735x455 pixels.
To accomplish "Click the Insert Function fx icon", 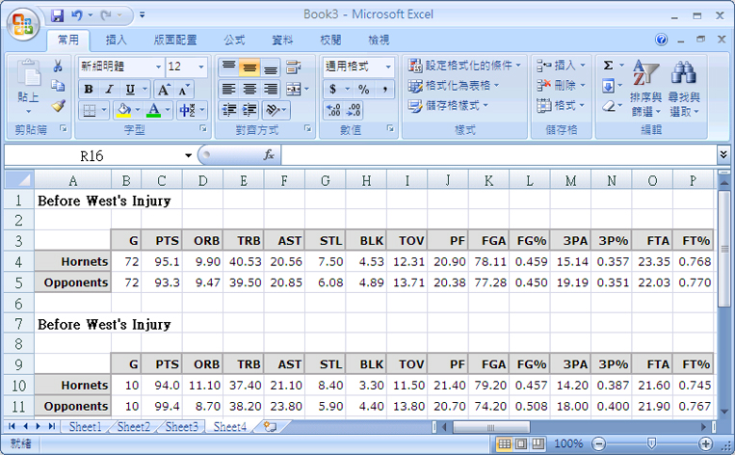I will (x=269, y=155).
